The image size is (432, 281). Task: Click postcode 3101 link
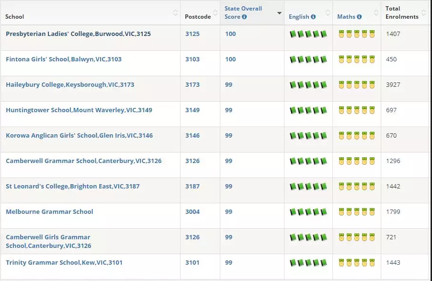click(193, 262)
